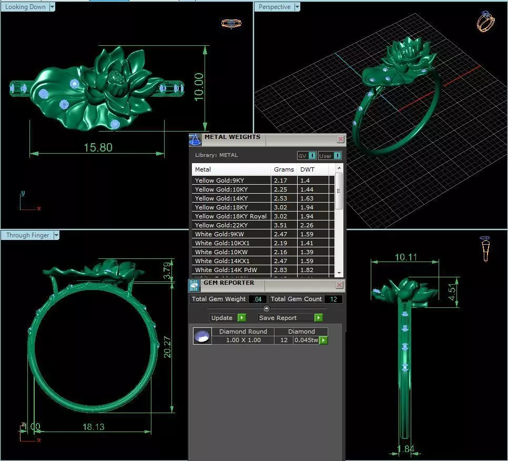The image size is (508, 461).
Task: Click the metal list scrollbar up arrow
Action: point(339,167)
